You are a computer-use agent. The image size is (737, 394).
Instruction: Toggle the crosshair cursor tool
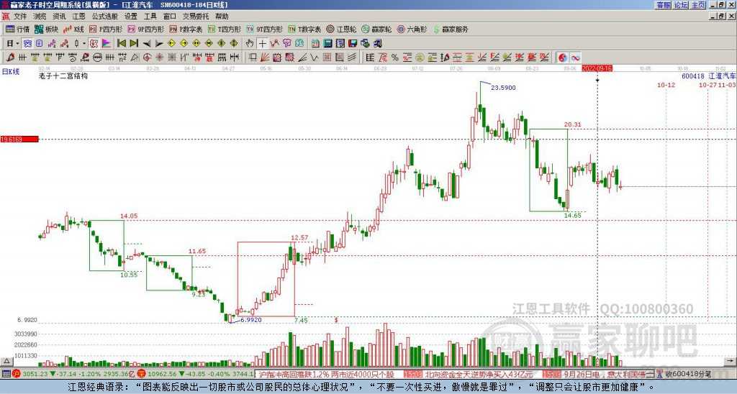263,43
